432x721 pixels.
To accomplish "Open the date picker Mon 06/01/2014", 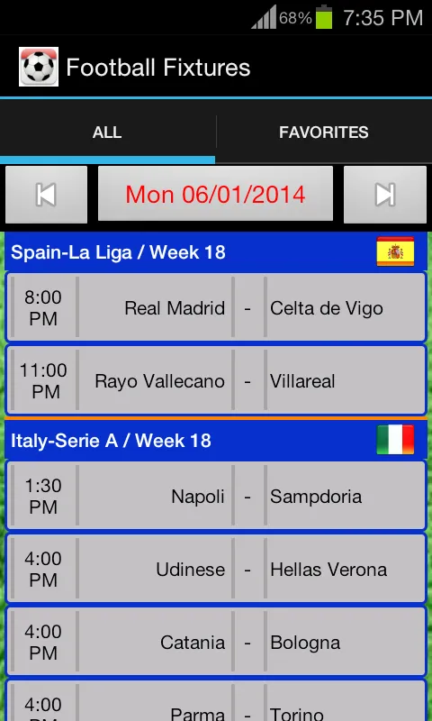I will coord(215,194).
